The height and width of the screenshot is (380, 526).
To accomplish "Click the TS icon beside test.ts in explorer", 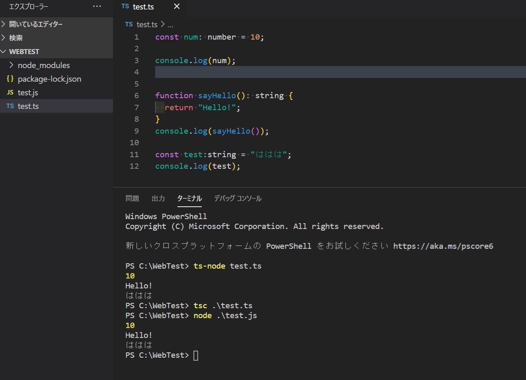I will tap(10, 106).
